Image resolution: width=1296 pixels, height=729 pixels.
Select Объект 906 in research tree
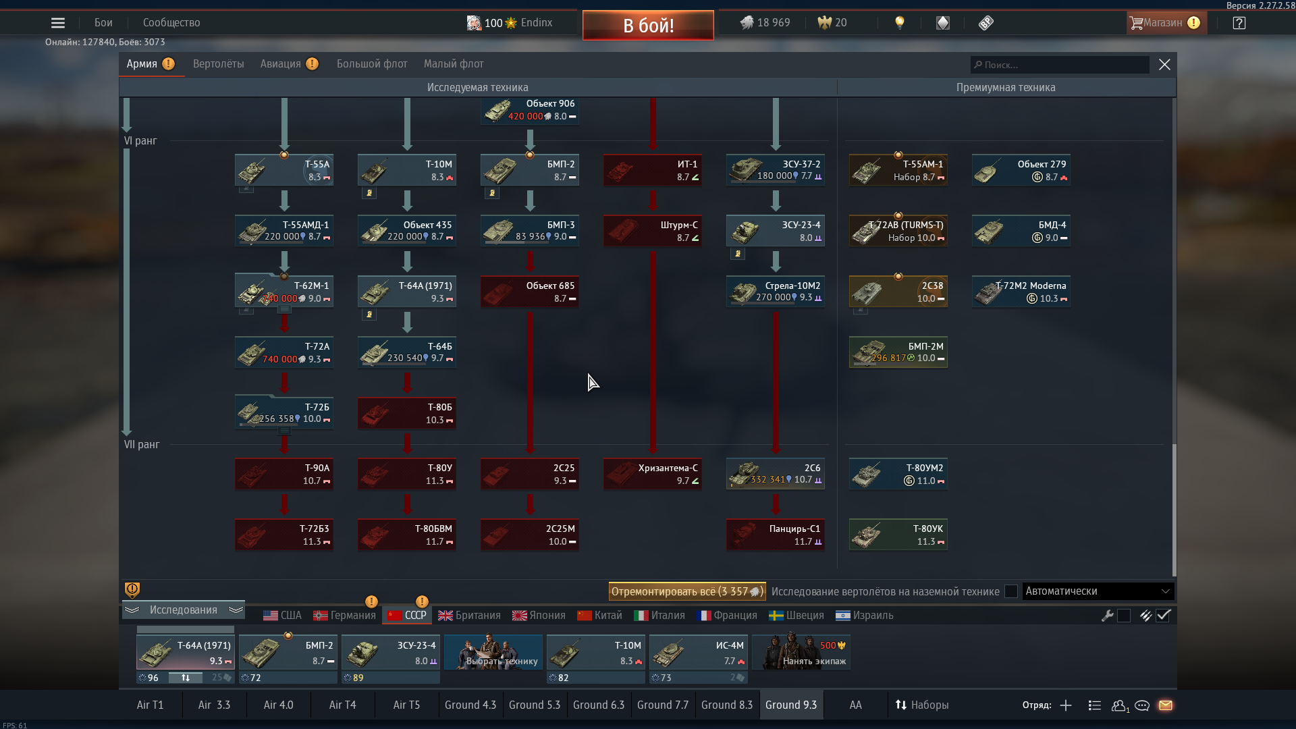tap(530, 111)
